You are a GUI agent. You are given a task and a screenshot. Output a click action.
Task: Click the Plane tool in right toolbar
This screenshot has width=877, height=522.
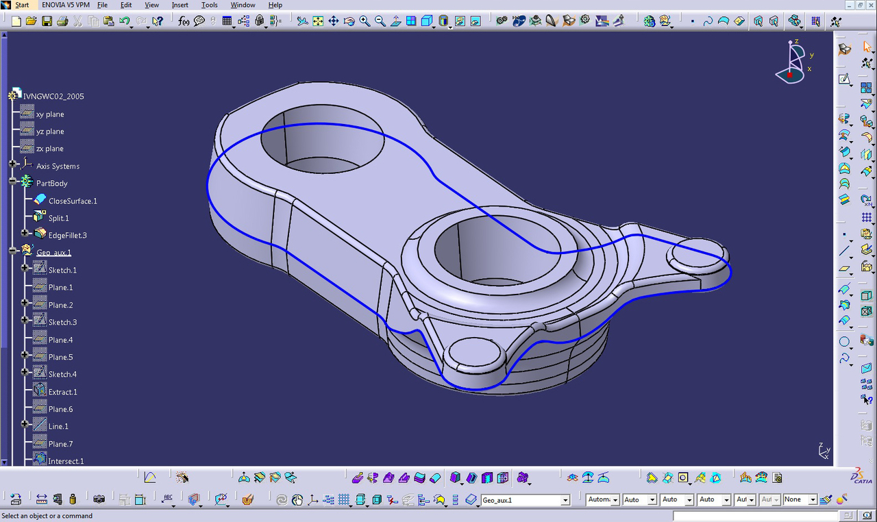pyautogui.click(x=844, y=268)
